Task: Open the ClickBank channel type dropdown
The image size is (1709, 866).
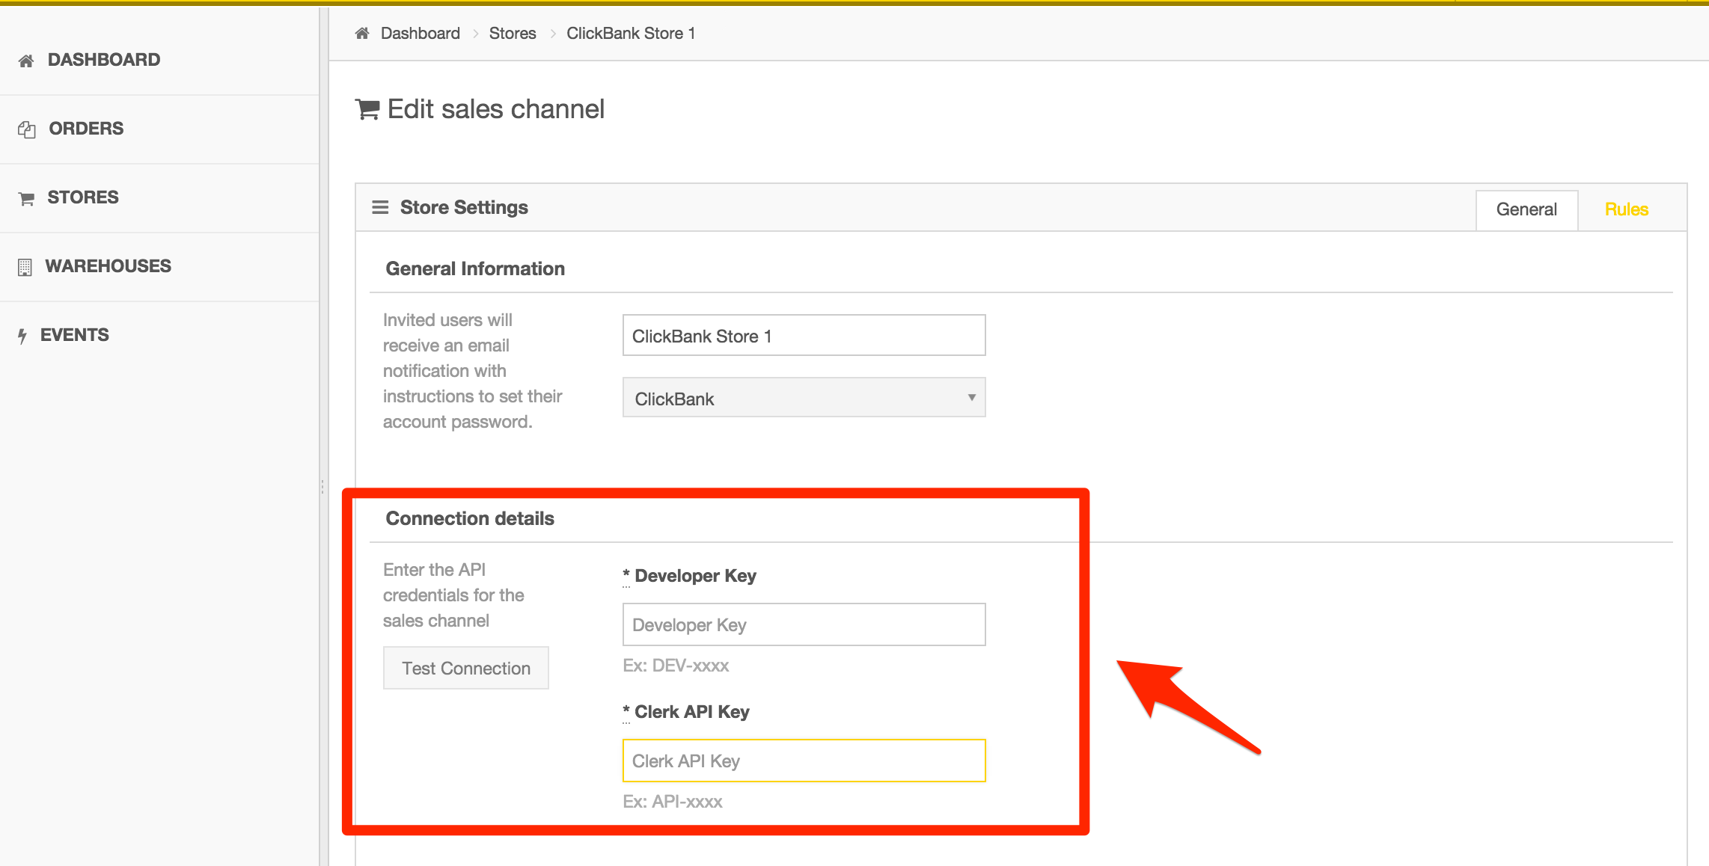Action: (804, 397)
